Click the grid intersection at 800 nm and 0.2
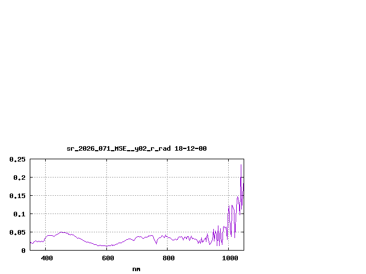Screen dimensions: 366x274 pos(168,178)
